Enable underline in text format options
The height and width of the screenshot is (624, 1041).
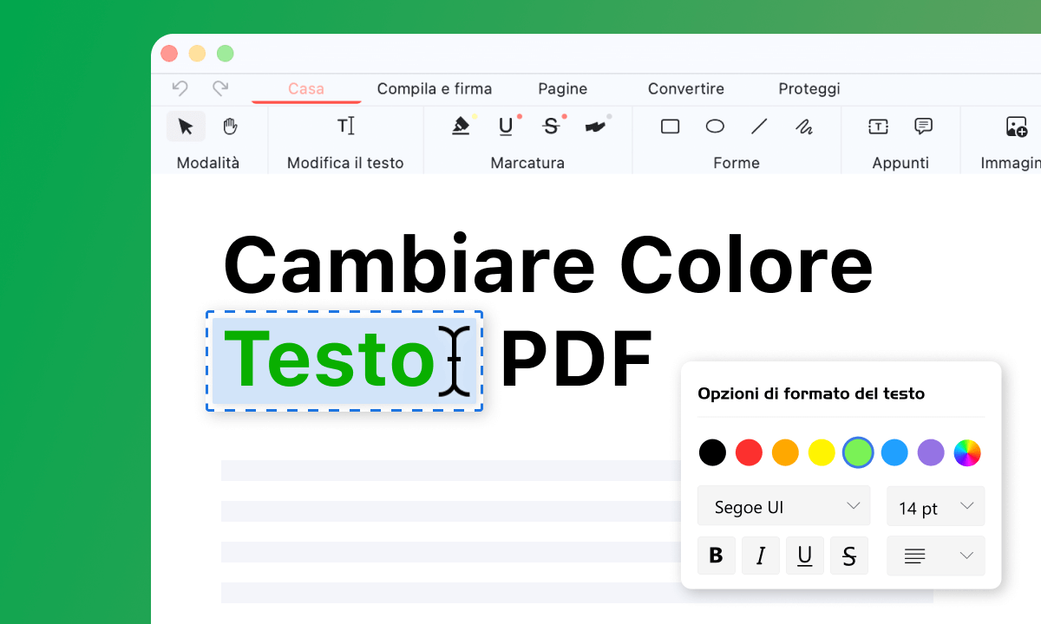click(x=805, y=556)
